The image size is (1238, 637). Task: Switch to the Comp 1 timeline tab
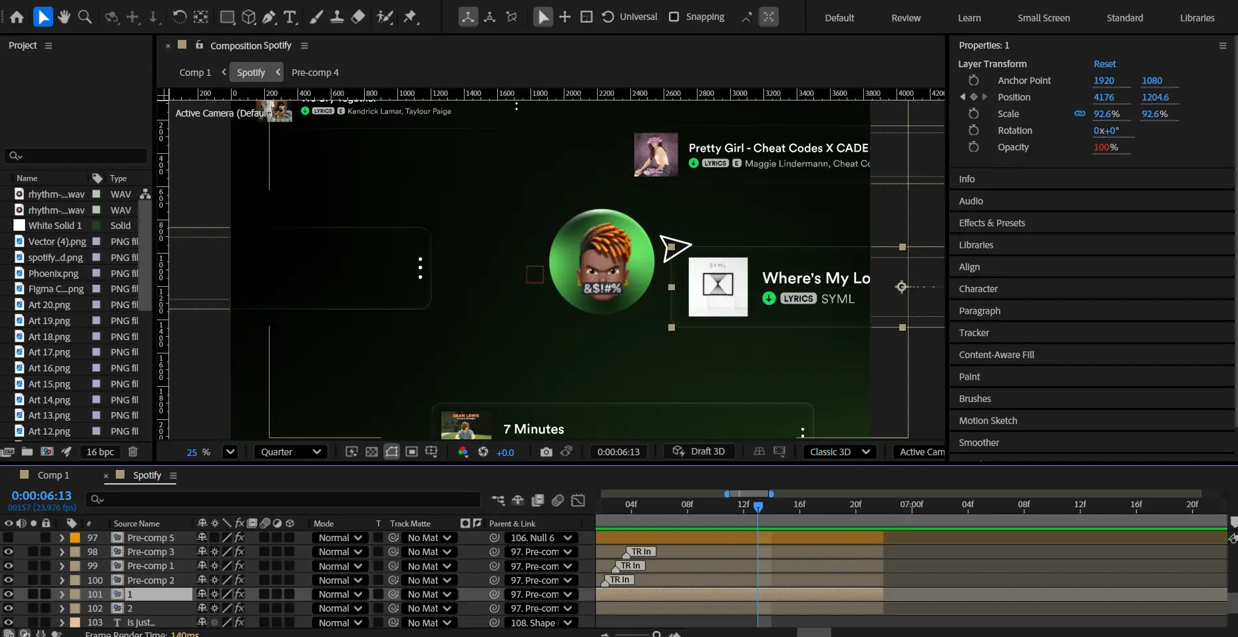[53, 475]
